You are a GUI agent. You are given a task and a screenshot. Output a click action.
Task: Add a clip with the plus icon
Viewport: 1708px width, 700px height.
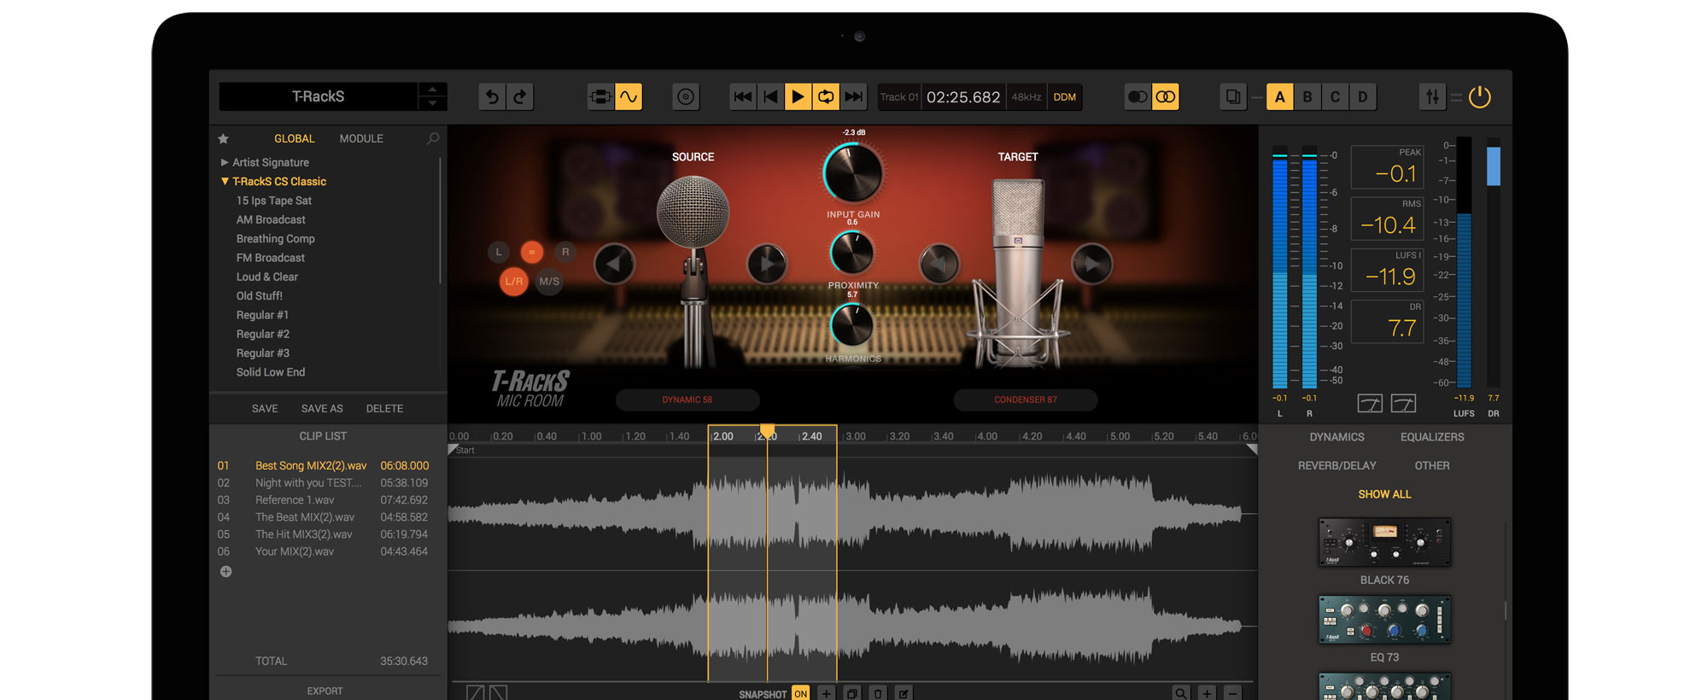[225, 572]
